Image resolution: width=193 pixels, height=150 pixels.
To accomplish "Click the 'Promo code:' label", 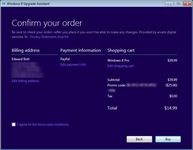I will click(116, 85).
